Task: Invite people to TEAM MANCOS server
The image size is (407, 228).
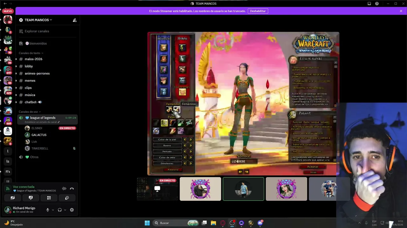Action: click(x=75, y=20)
